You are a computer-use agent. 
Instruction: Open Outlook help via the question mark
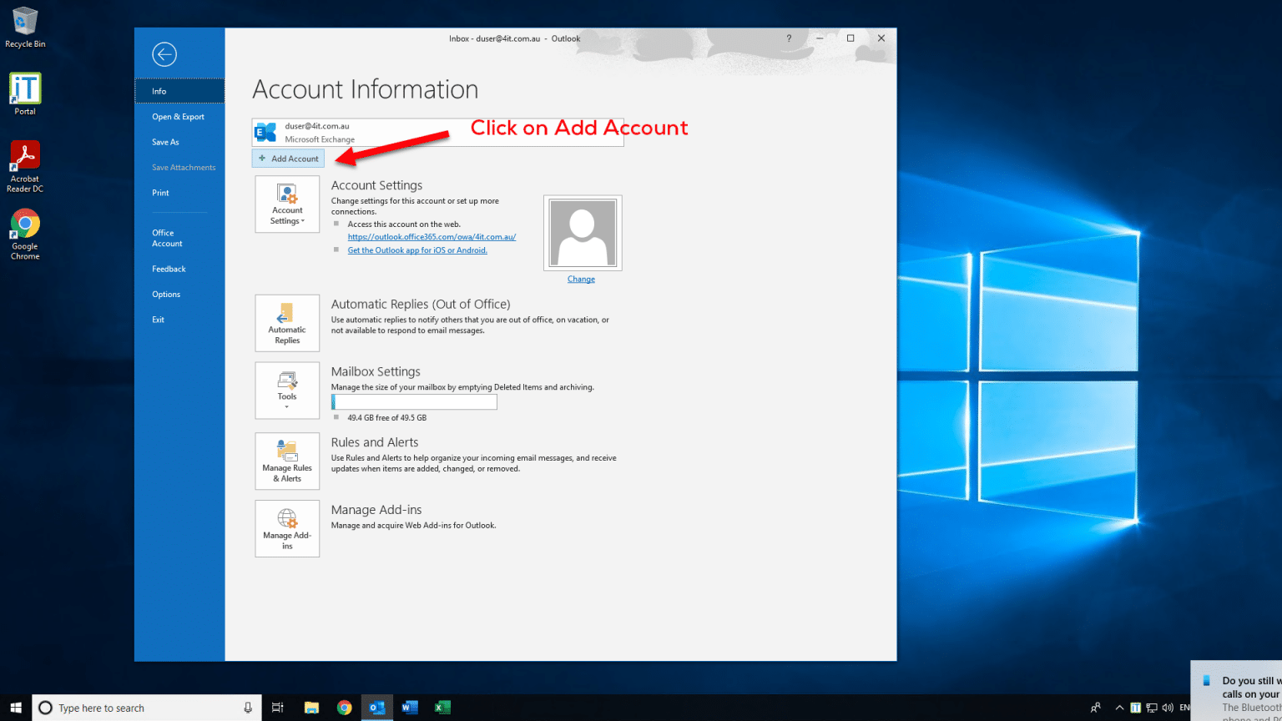(789, 38)
